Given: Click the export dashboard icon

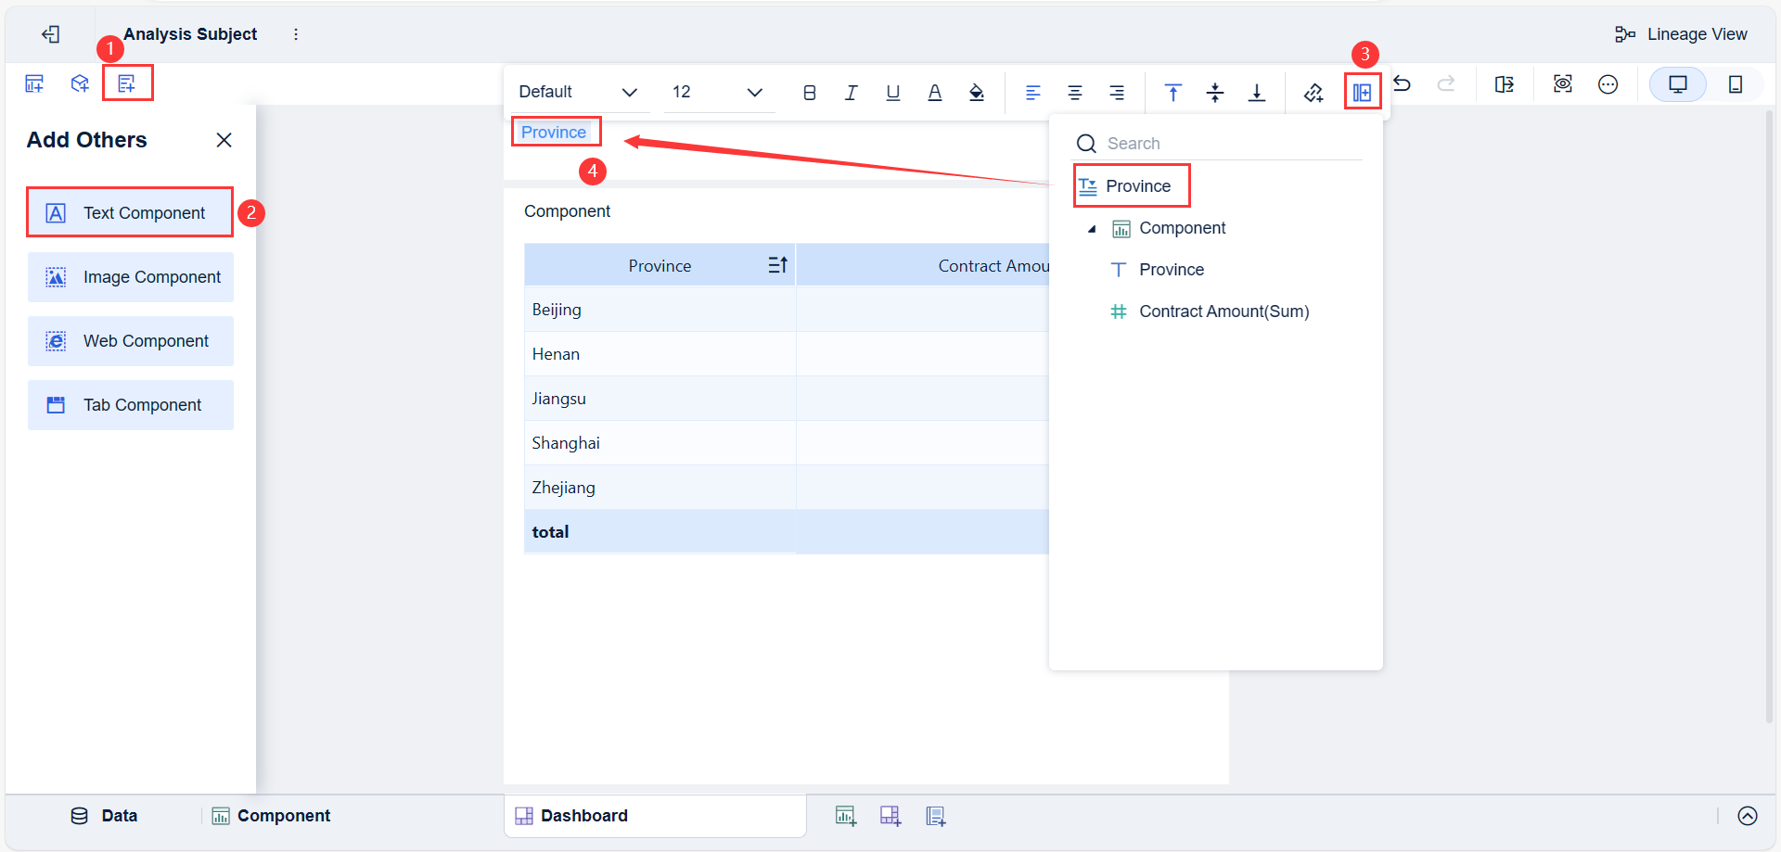Looking at the screenshot, I should point(1505,84).
